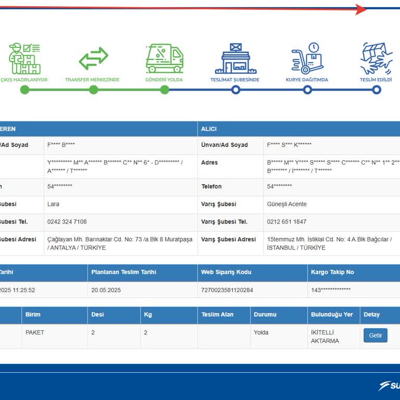The image size is (400, 400).
Task: Click the Varış Şubesi label
Action: point(219,204)
